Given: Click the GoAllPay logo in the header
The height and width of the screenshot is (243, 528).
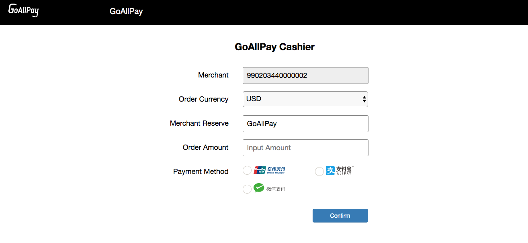Looking at the screenshot, I should tap(23, 10).
